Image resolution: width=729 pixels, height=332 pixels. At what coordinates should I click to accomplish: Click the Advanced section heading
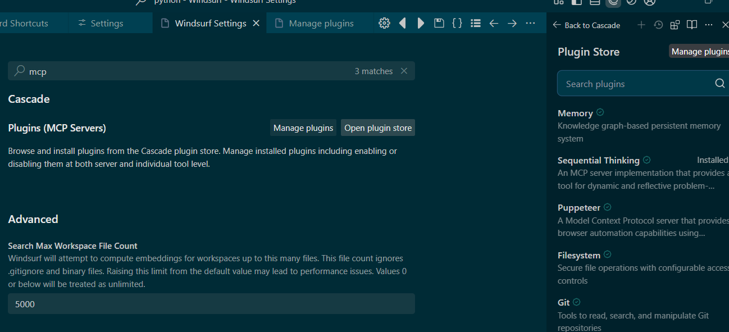[x=33, y=219]
